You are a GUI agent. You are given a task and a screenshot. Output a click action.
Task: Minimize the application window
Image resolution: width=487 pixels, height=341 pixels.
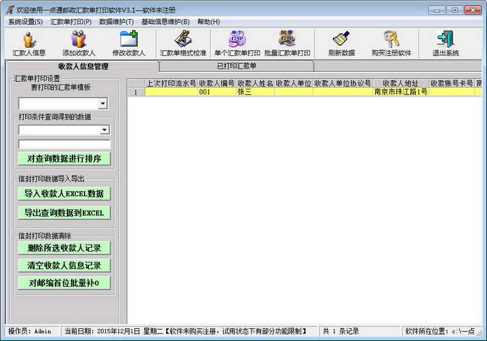(x=436, y=10)
